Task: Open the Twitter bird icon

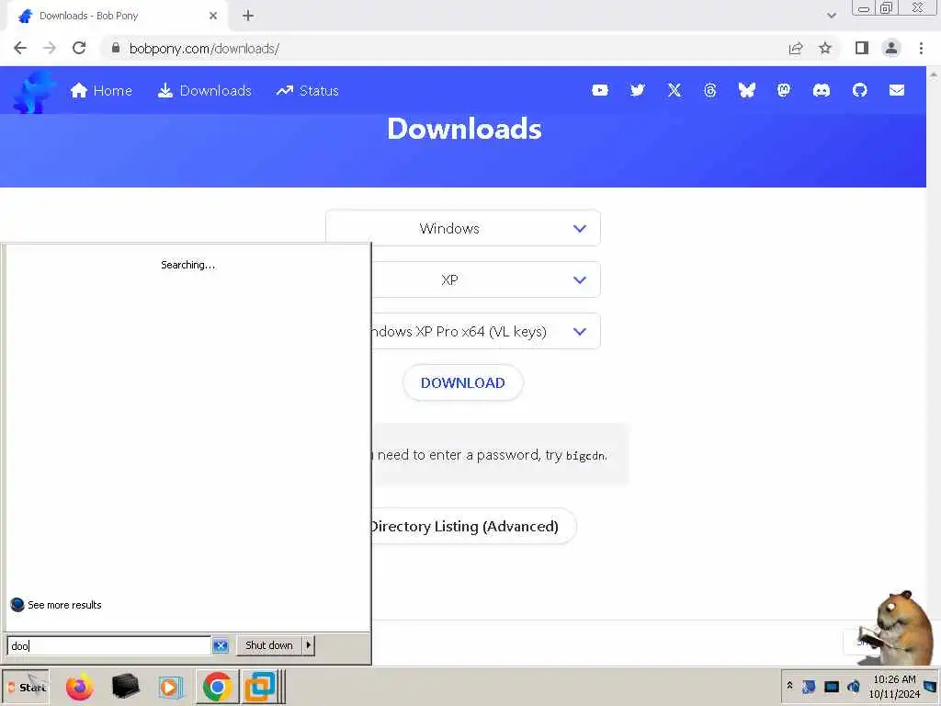Action: [x=638, y=90]
